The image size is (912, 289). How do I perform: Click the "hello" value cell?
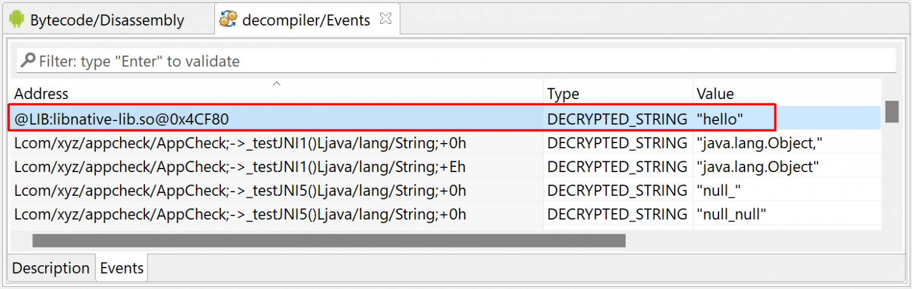pyautogui.click(x=720, y=119)
